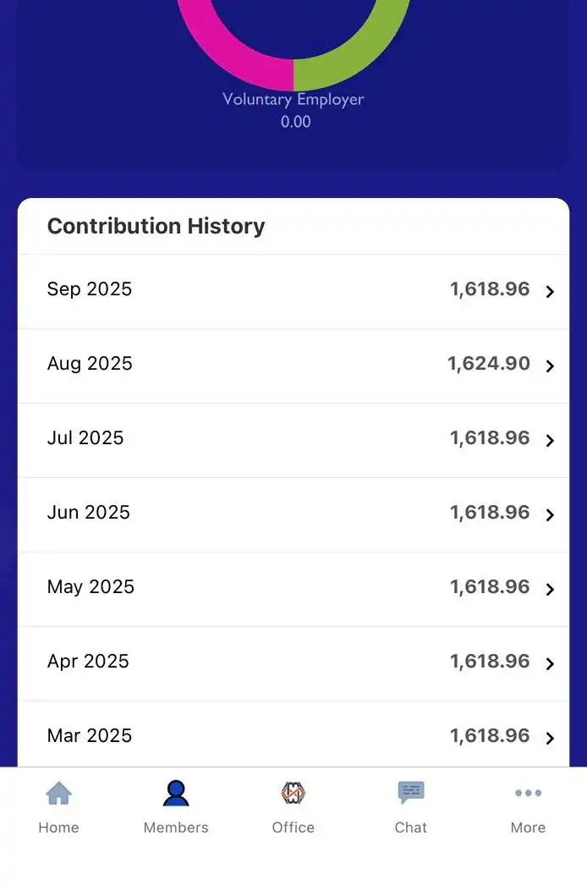The width and height of the screenshot is (587, 885).
Task: Click the Mar 2025 chevron arrow
Action: [550, 739]
